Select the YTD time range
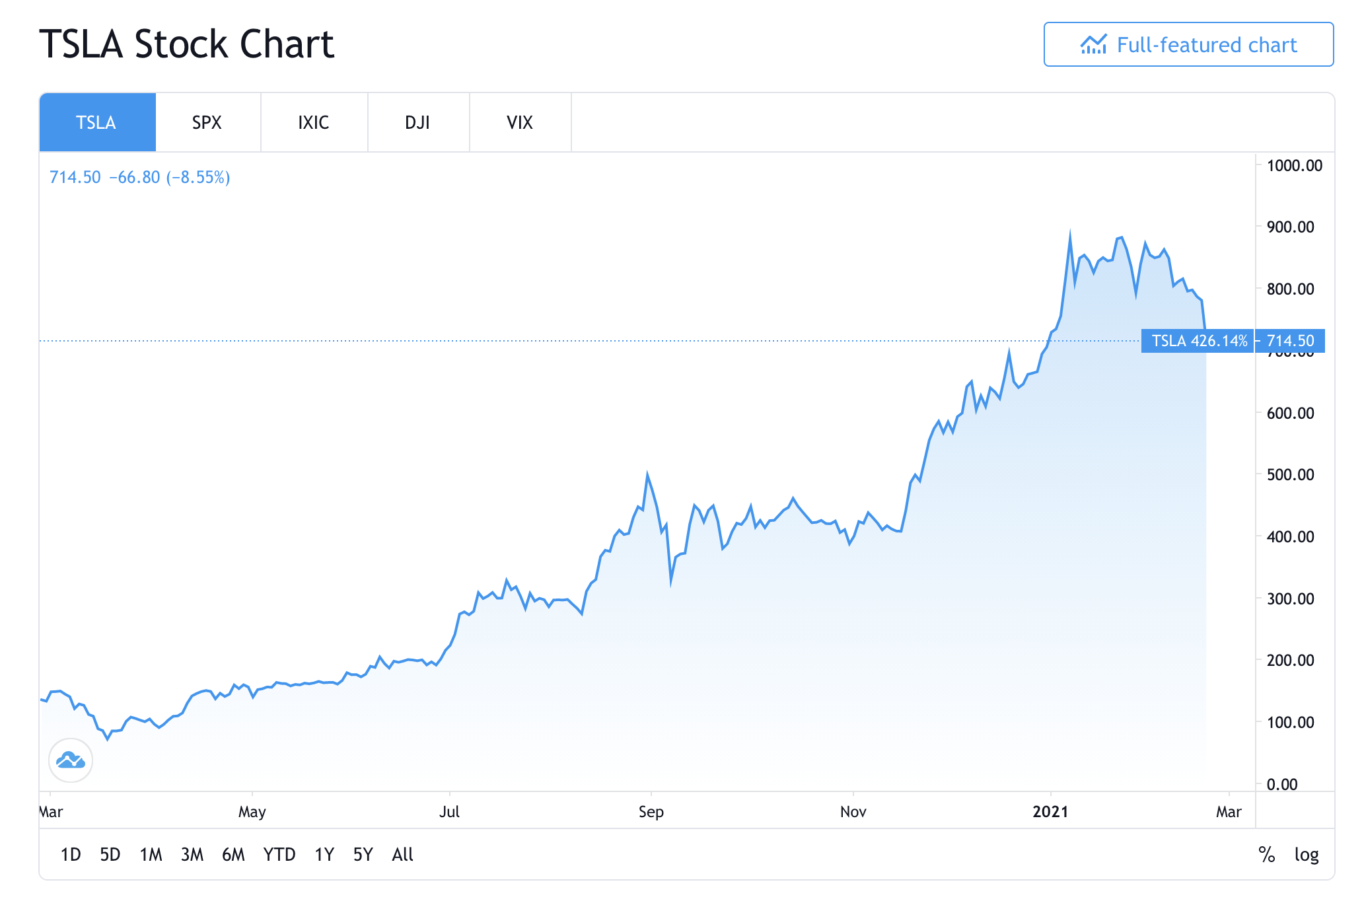1364x907 pixels. [279, 855]
